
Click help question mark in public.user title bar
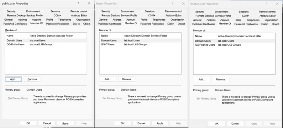78,3
